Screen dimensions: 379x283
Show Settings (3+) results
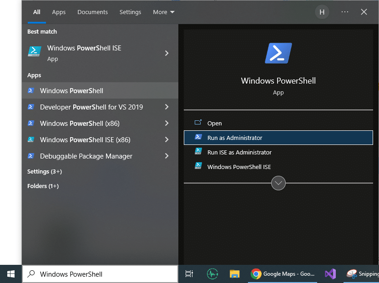click(x=45, y=172)
